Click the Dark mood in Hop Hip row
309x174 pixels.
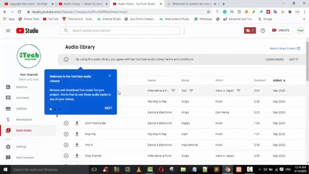(x=184, y=134)
